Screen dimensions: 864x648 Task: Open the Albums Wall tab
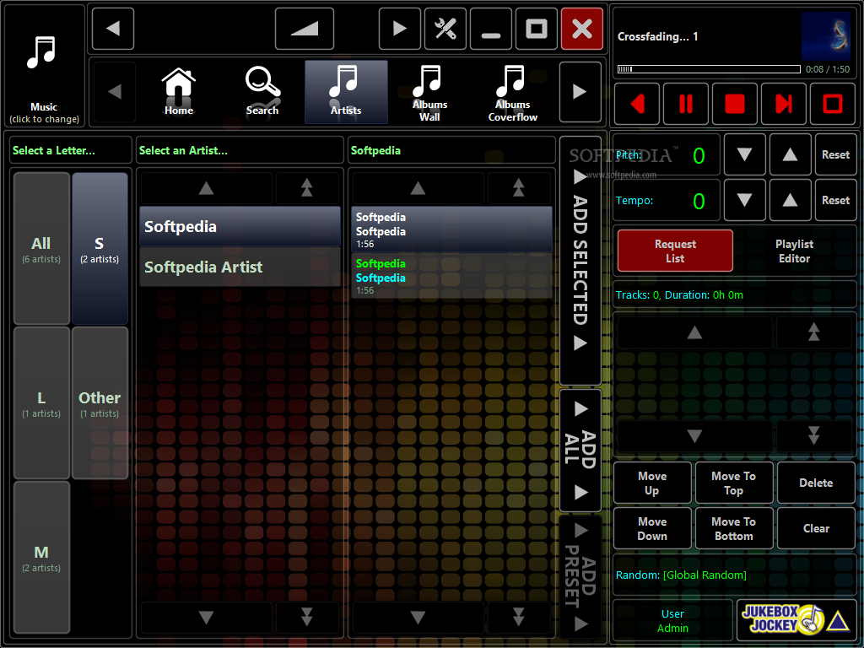429,91
